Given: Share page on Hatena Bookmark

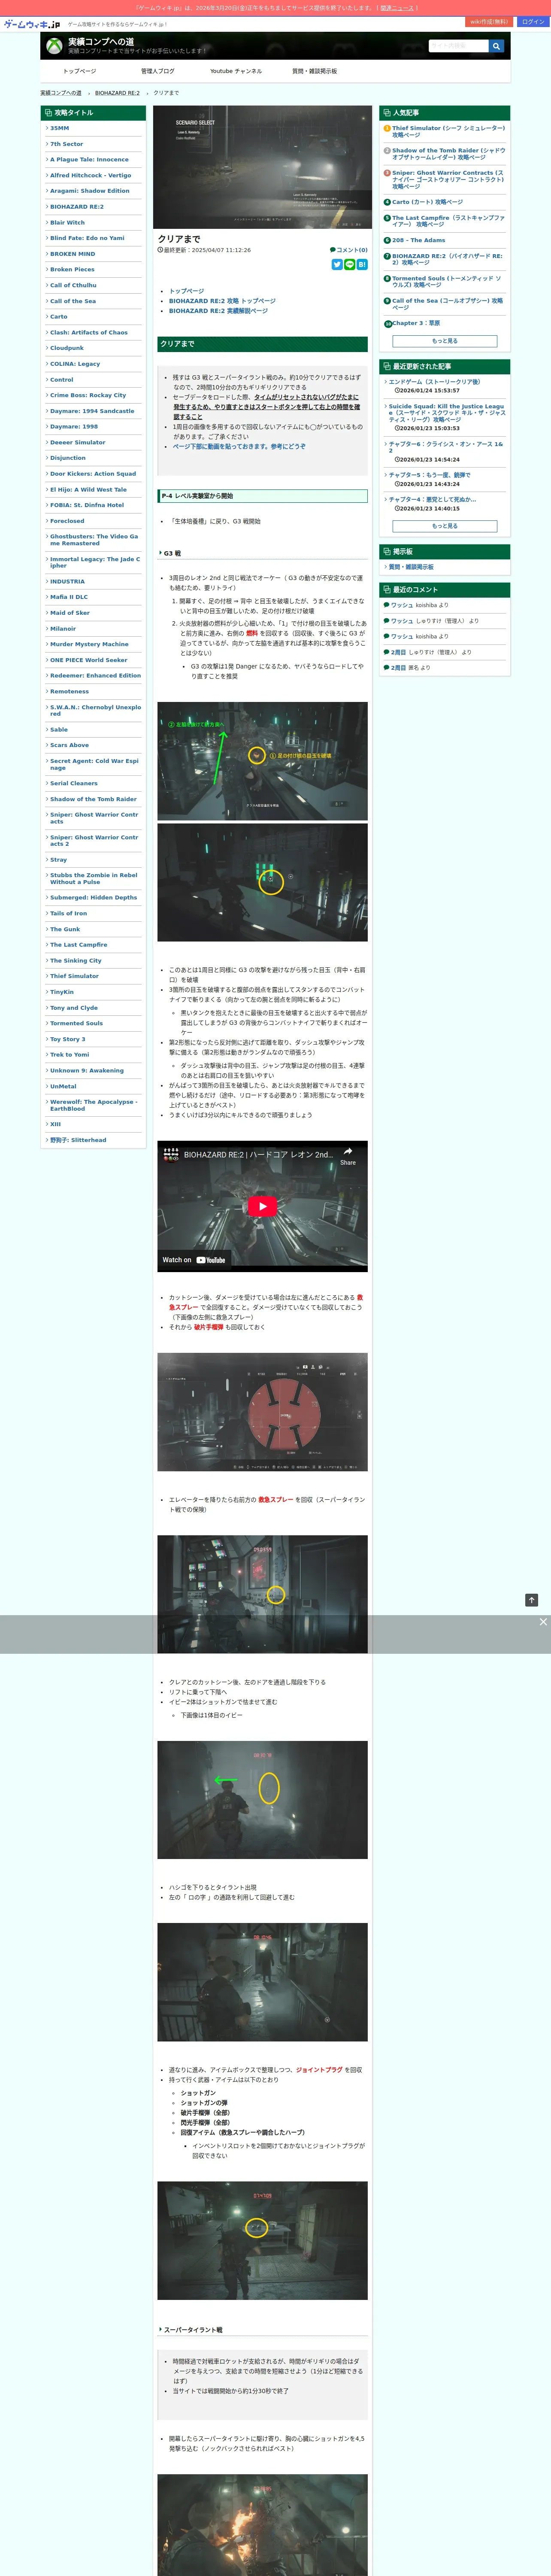Looking at the screenshot, I should 362,264.
